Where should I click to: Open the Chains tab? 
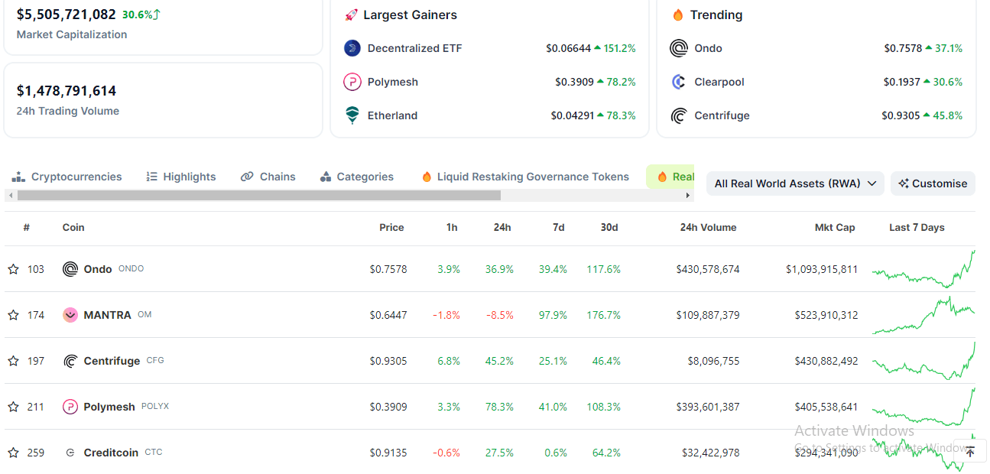(268, 177)
